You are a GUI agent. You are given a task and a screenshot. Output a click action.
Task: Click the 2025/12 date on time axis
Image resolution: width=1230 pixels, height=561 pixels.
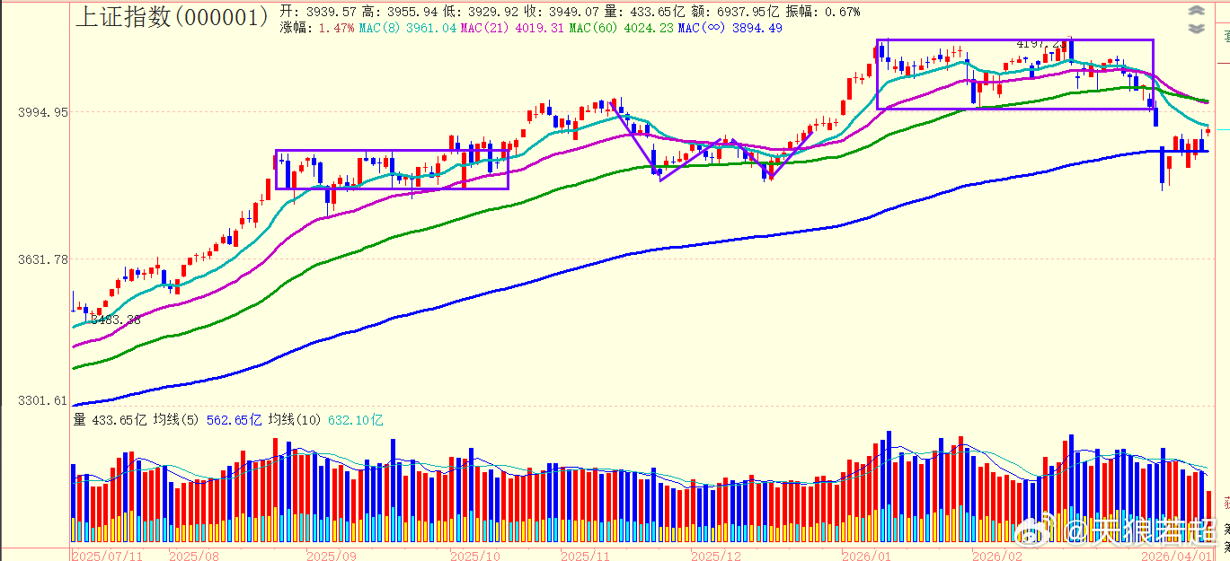(717, 556)
